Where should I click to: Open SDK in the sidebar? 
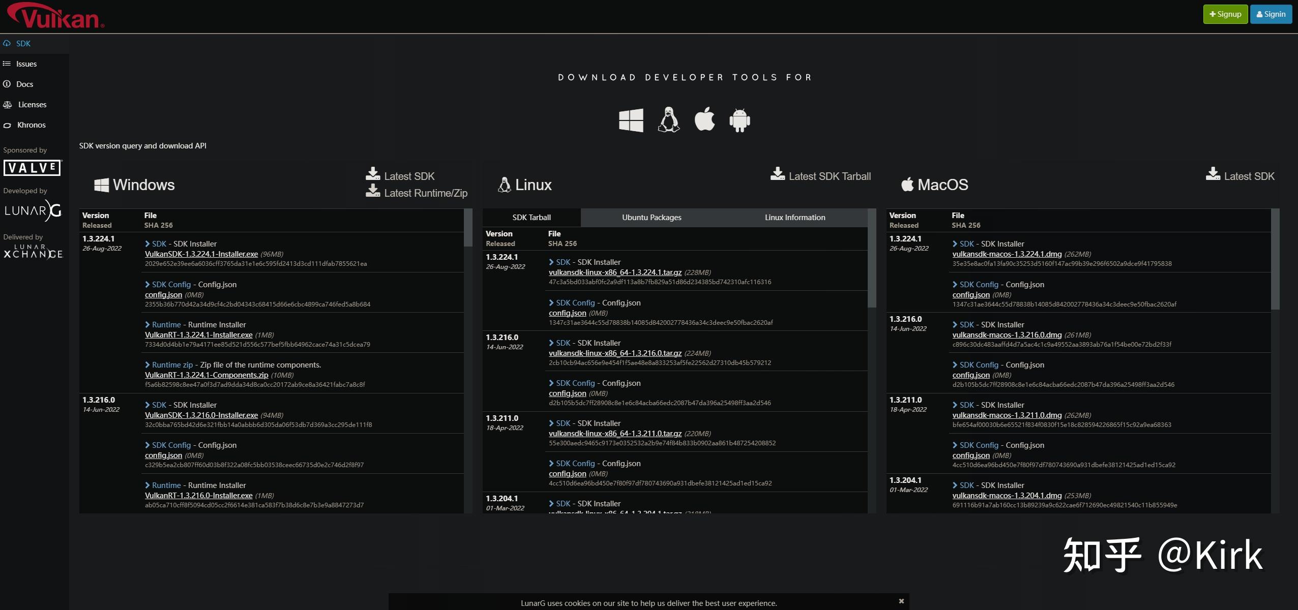(34, 44)
